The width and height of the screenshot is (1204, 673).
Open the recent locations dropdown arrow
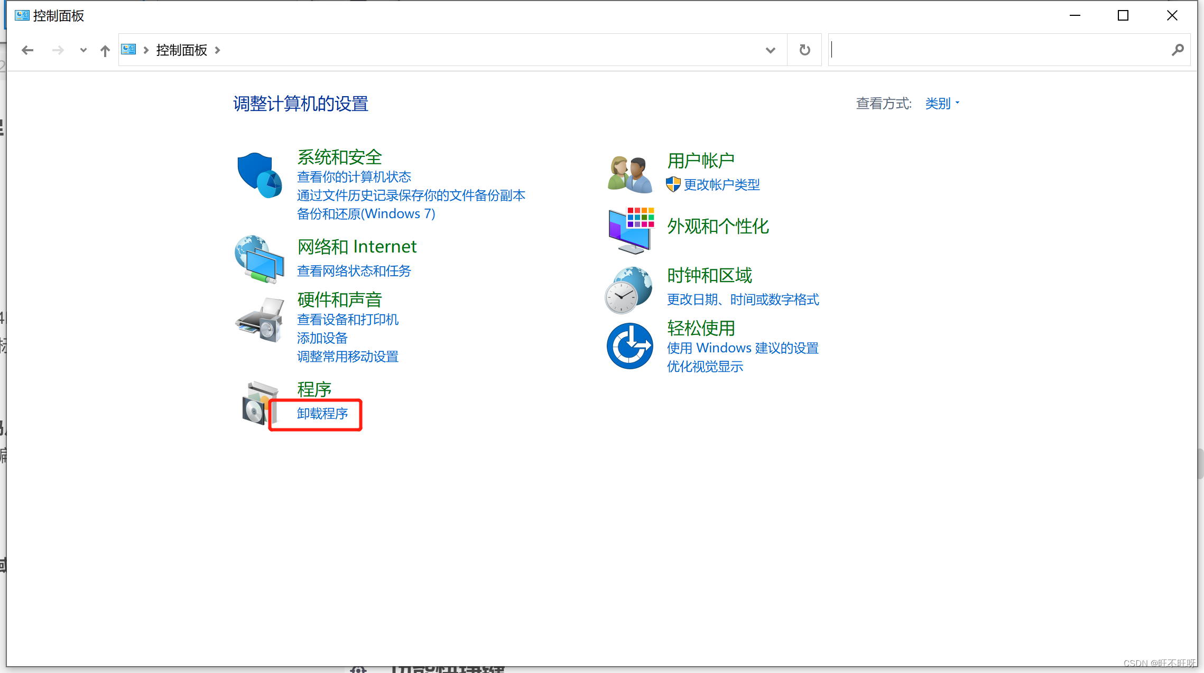click(83, 50)
